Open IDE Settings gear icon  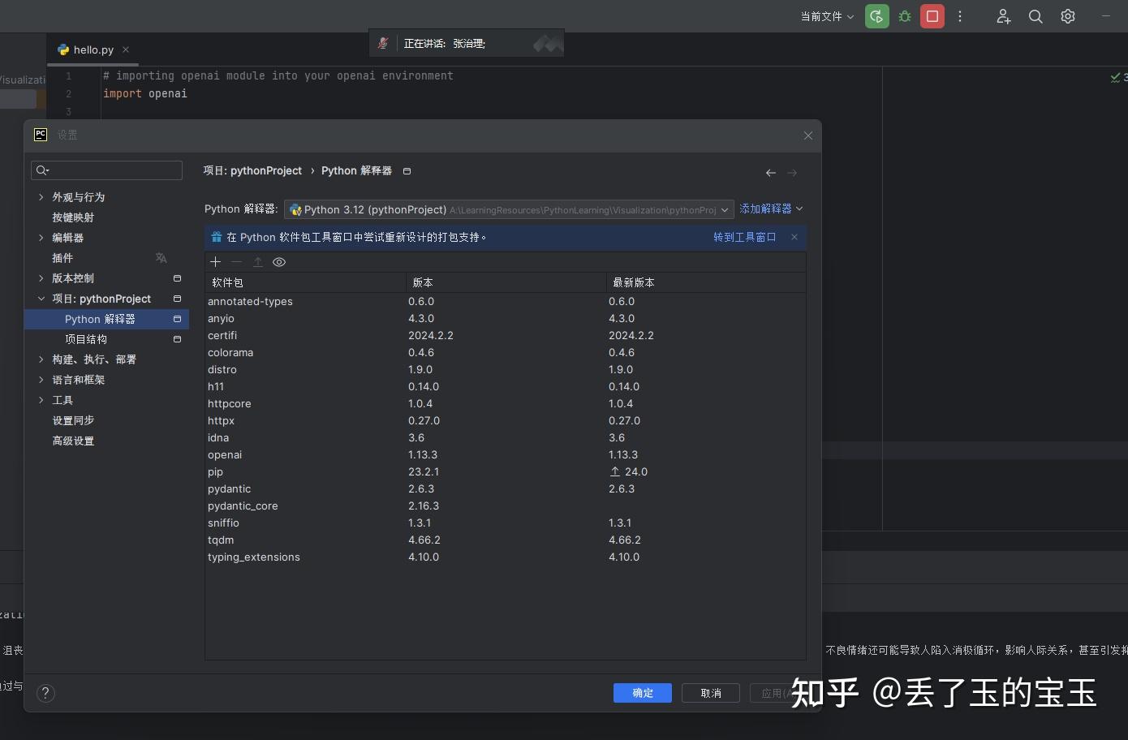[x=1068, y=16]
